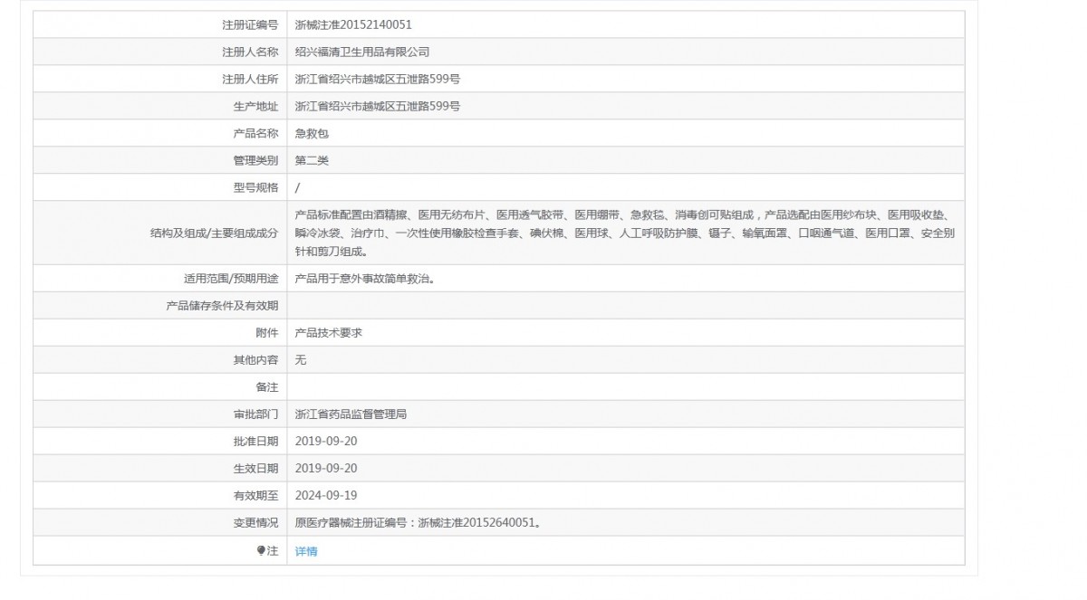Click the intended use text 产品用于意外事故简单救治
1087x600 pixels.
tap(365, 279)
